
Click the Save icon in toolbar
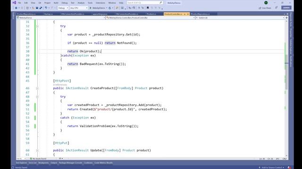point(37,8)
